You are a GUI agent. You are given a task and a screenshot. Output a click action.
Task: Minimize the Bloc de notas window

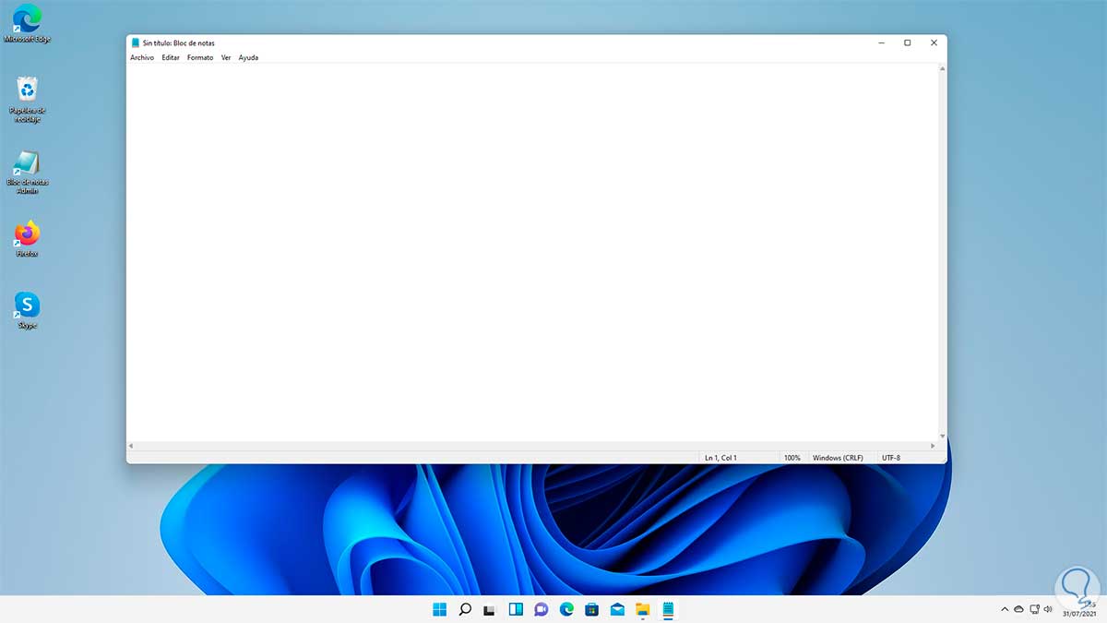pyautogui.click(x=881, y=42)
